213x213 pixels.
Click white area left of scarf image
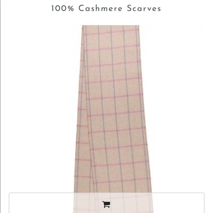41,109
